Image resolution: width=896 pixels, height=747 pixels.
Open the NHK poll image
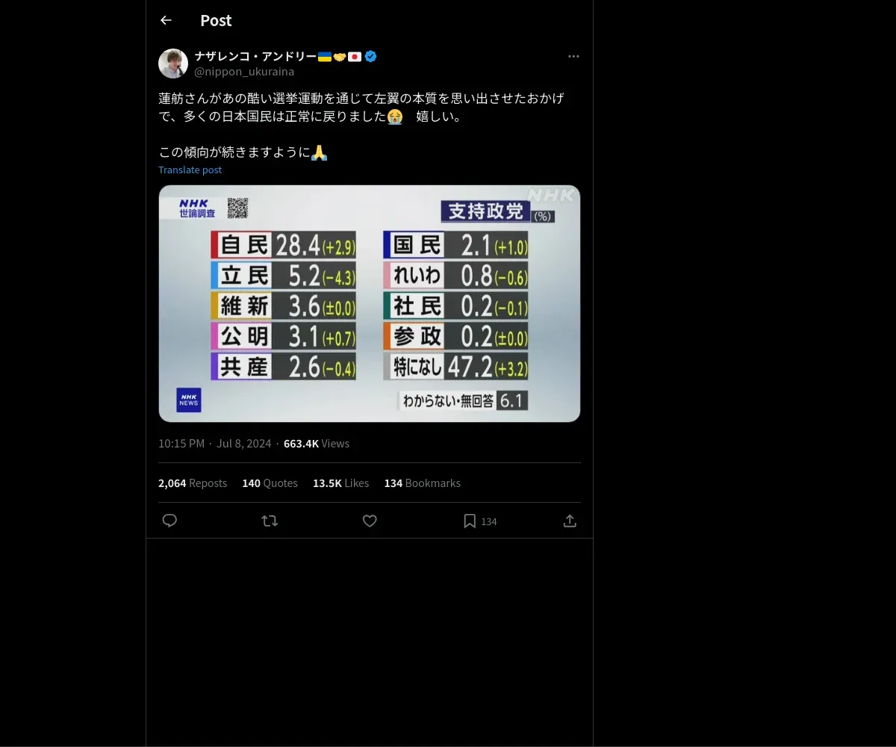370,303
